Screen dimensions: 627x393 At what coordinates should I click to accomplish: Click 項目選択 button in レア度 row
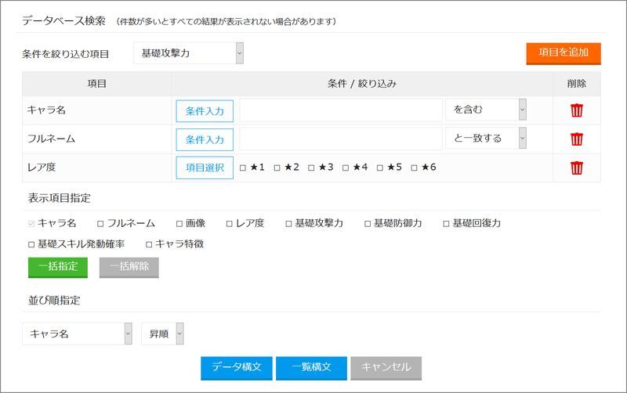205,168
